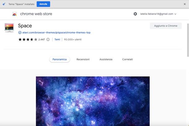
Task: Click the Space theme monitor thumbnail icon
Action: coord(9,28)
